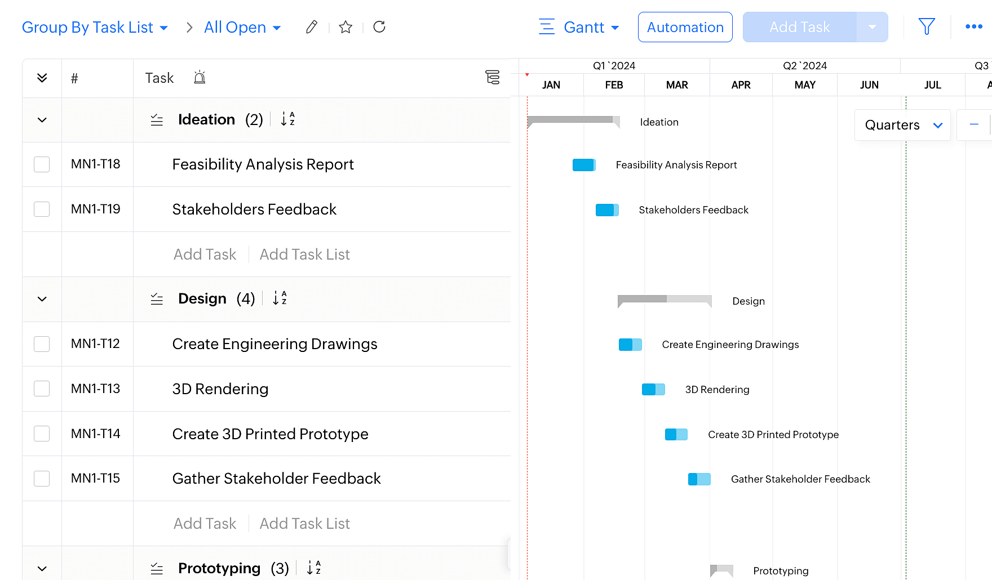Sort Ideation task list alphabetically
992x580 pixels.
287,119
